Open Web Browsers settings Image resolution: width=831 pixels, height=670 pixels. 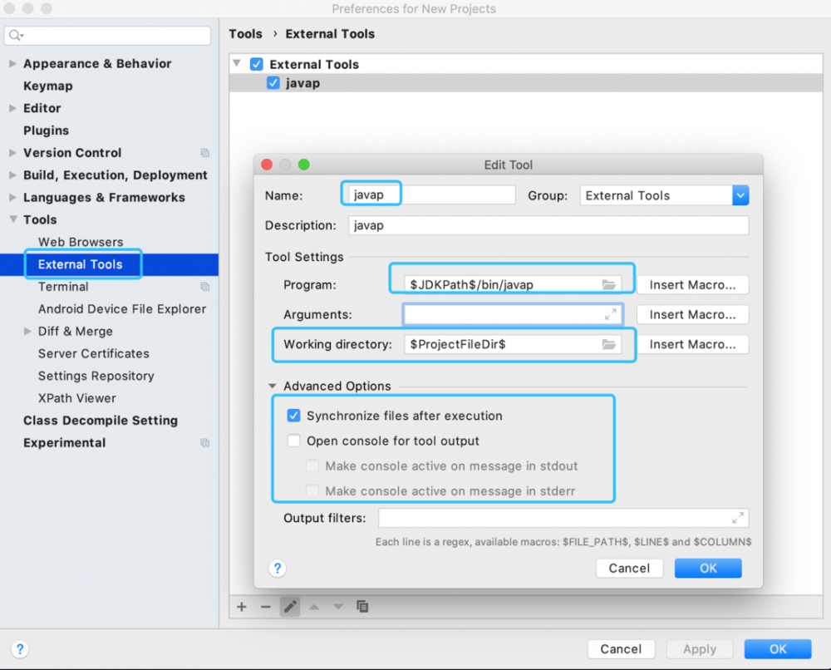point(81,242)
